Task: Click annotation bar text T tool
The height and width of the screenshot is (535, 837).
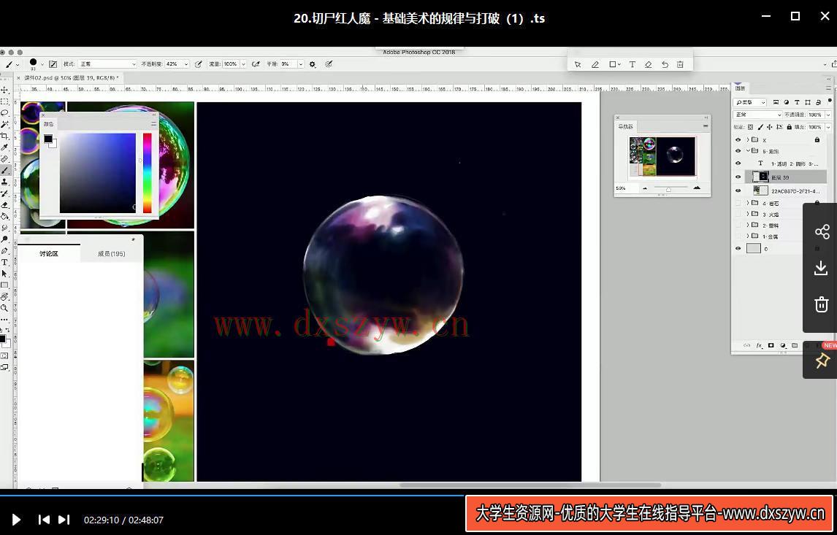Action: 632,64
